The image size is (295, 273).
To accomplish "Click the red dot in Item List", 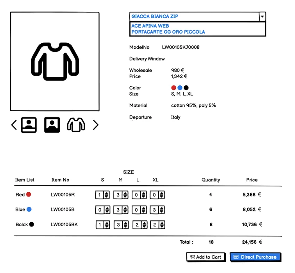I will (x=29, y=195).
